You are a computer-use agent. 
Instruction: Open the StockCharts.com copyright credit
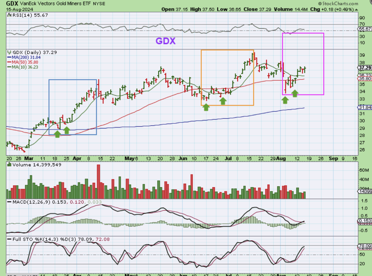pyautogui.click(x=338, y=4)
